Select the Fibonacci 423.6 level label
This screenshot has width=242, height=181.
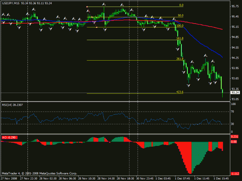click(x=180, y=92)
